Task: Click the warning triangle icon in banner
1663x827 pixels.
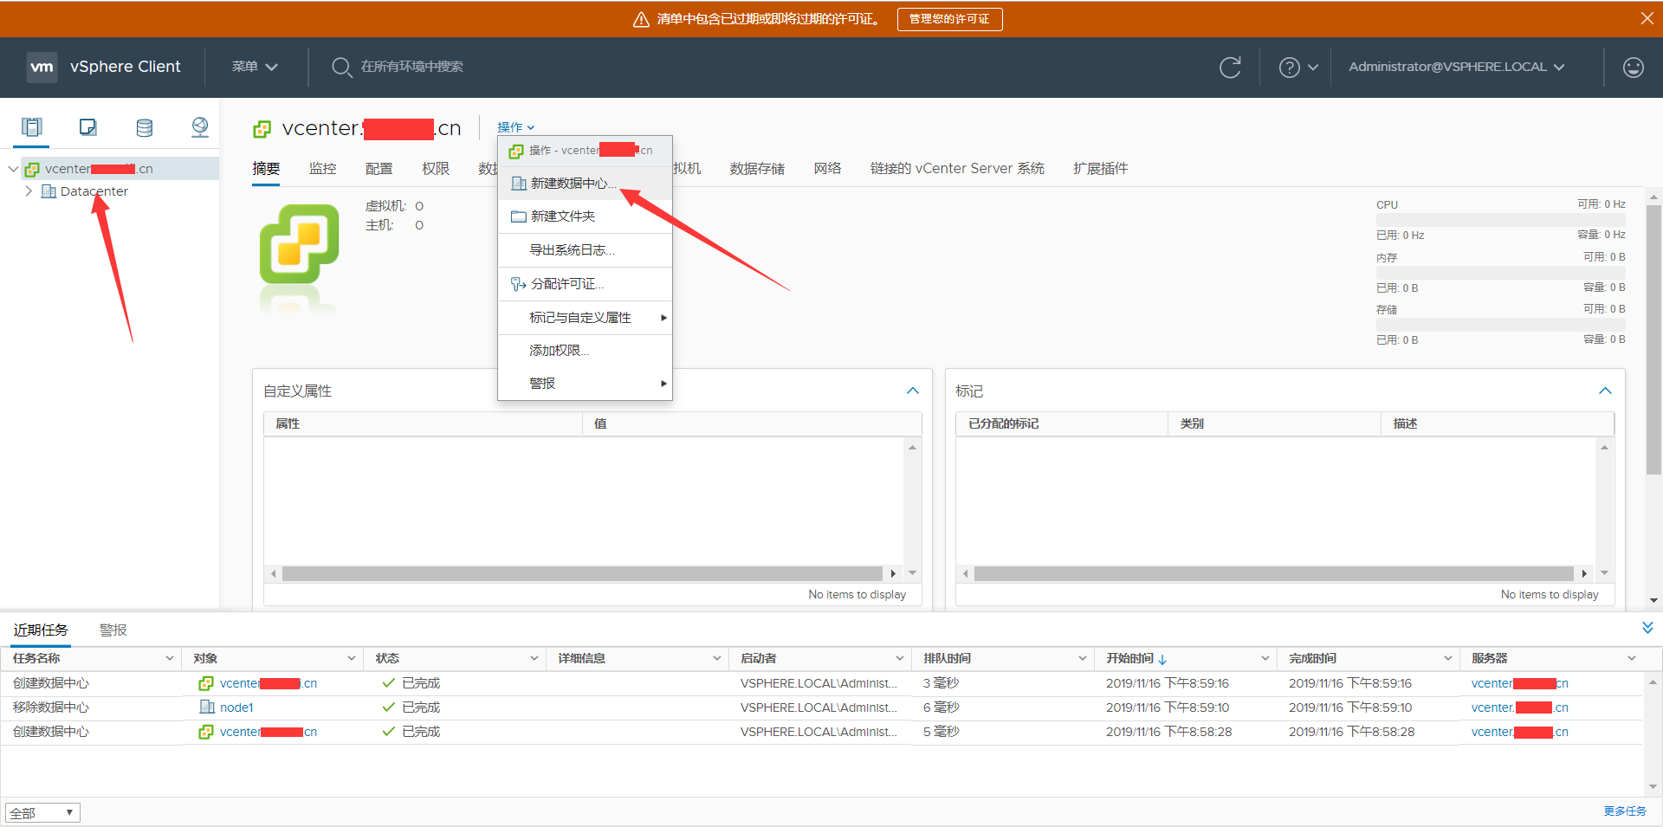Action: click(x=641, y=19)
